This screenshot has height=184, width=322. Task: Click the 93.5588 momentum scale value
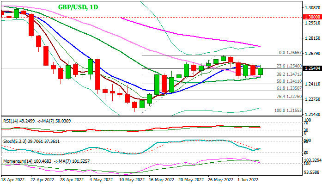click(x=312, y=172)
